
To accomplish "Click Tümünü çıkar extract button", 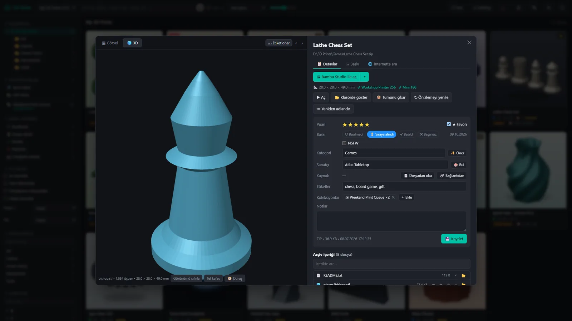I will (x=391, y=97).
